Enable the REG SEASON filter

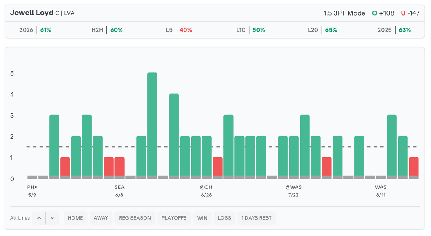point(135,218)
